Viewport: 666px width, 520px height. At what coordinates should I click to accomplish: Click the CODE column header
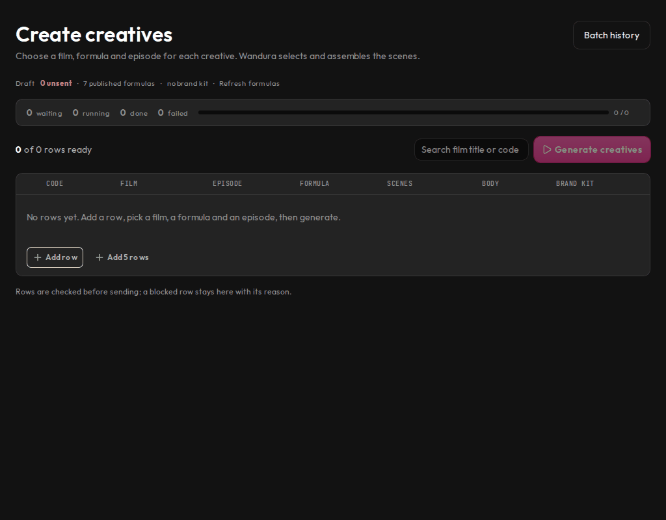tap(55, 183)
